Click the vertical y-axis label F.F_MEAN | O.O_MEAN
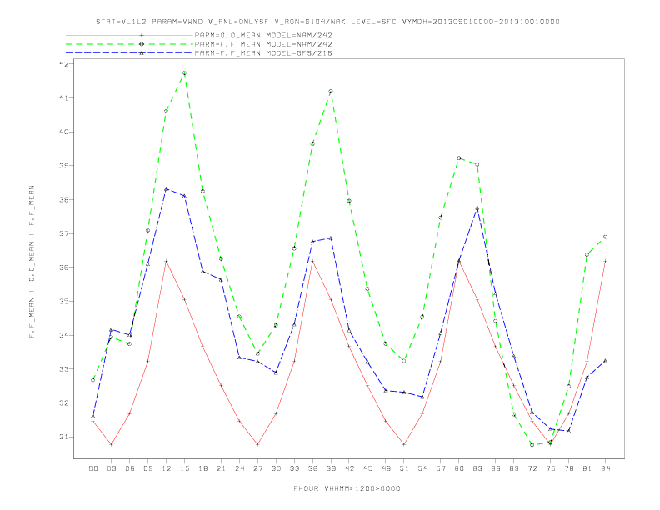Screen dimensions: 660x510 tap(32, 262)
